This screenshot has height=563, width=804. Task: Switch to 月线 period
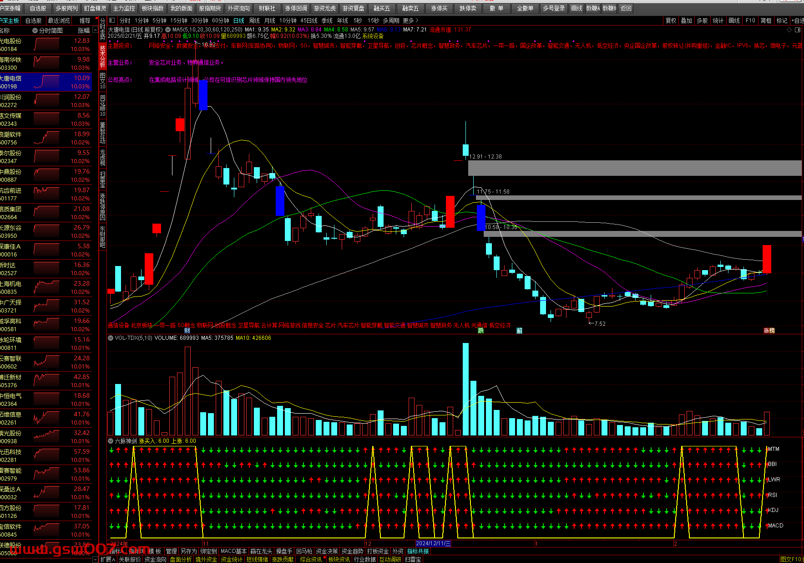[x=270, y=20]
